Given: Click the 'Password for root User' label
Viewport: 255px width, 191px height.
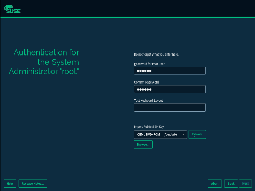Looking at the screenshot, I should pos(149,64).
